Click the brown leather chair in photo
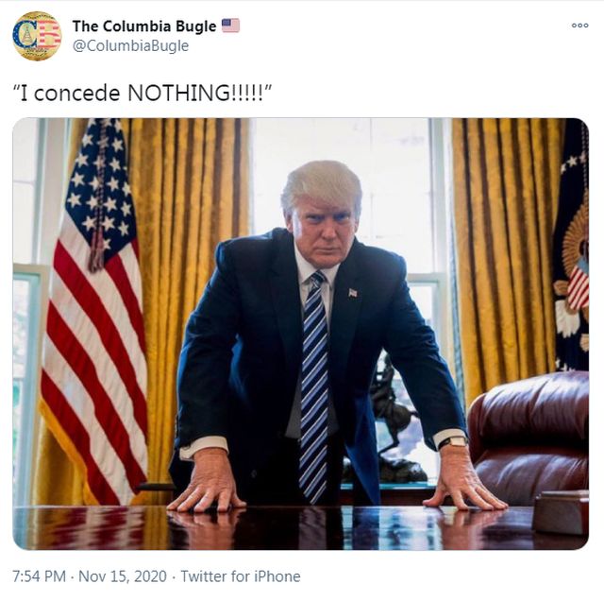This screenshot has width=604, height=601. 528,438
